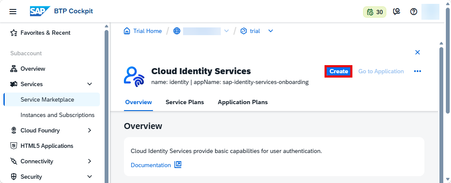This screenshot has width=451, height=183.
Task: Click the Create button
Action: pos(339,72)
